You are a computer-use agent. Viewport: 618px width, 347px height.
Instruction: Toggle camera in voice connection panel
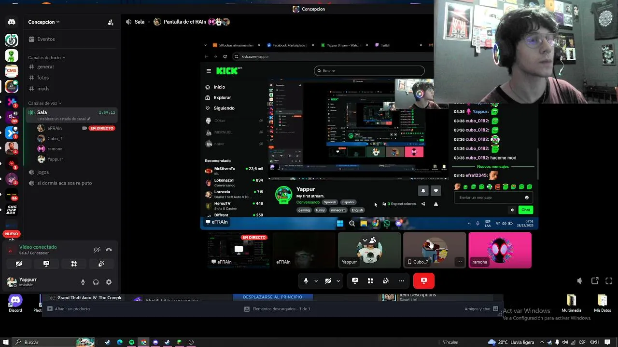tap(19, 264)
